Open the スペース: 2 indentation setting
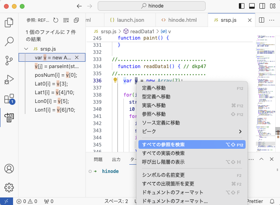 pos(116,201)
